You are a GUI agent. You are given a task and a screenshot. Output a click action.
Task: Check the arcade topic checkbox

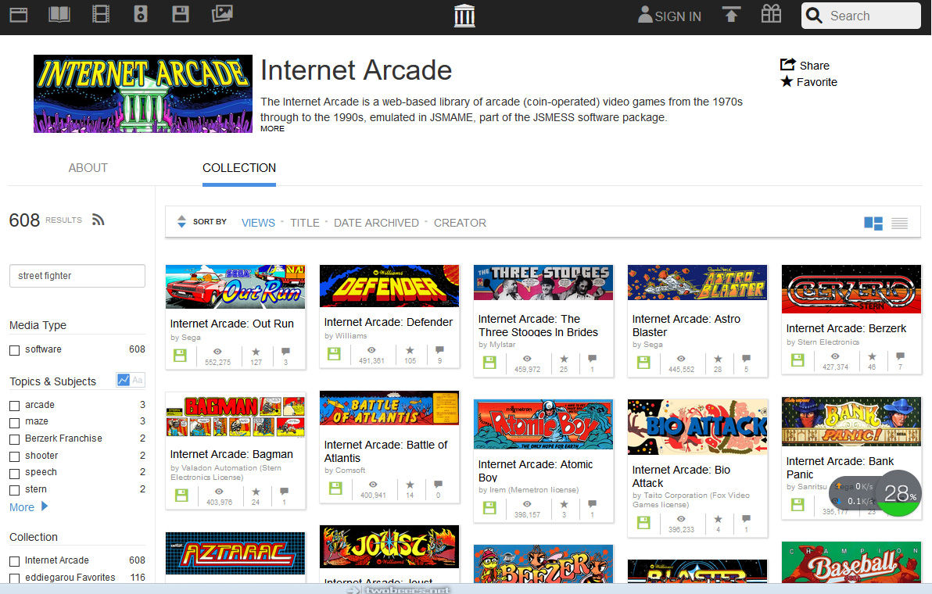pos(15,406)
